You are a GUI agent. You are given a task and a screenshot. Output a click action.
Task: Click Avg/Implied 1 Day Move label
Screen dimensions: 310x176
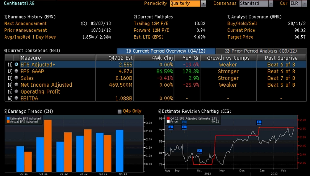click(x=30, y=37)
